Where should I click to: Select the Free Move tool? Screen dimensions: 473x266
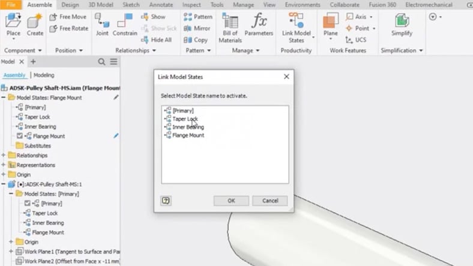pyautogui.click(x=68, y=17)
